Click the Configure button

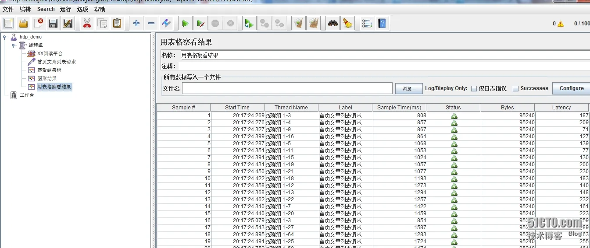[571, 88]
